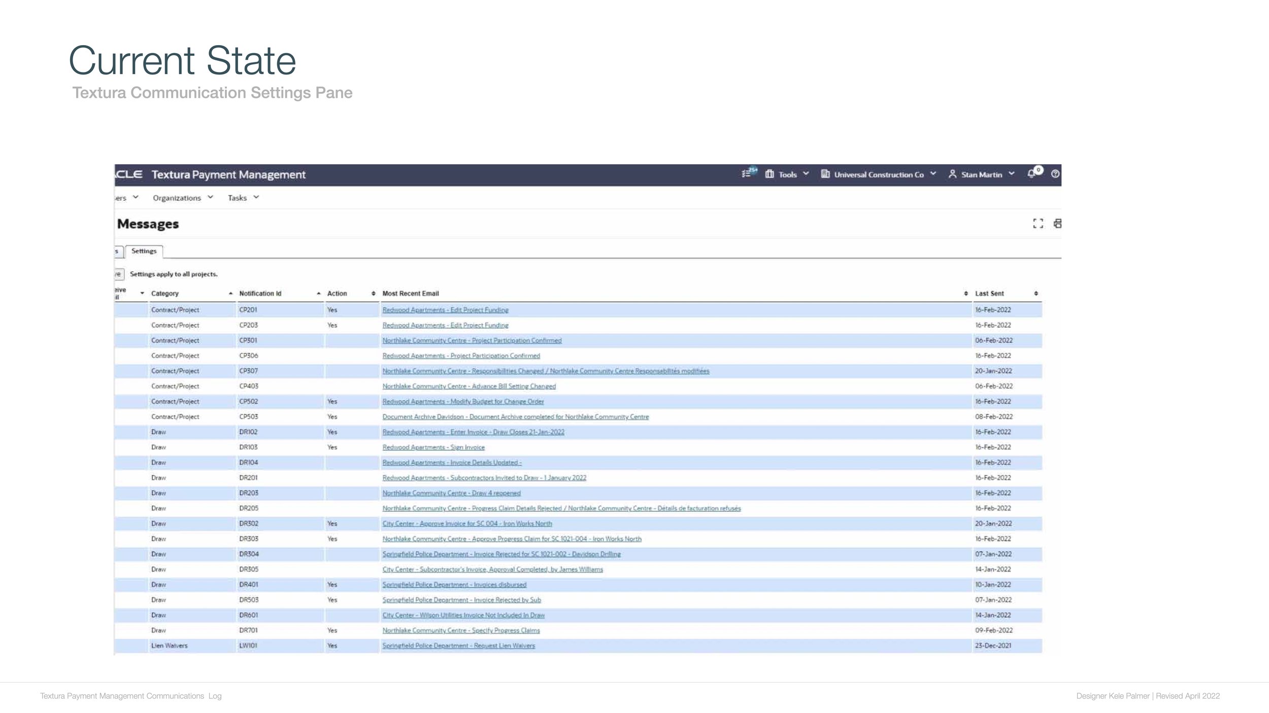Open Springfield Invoice Rejected by Sub email
Viewport: 1269px width, 713px height.
click(461, 599)
